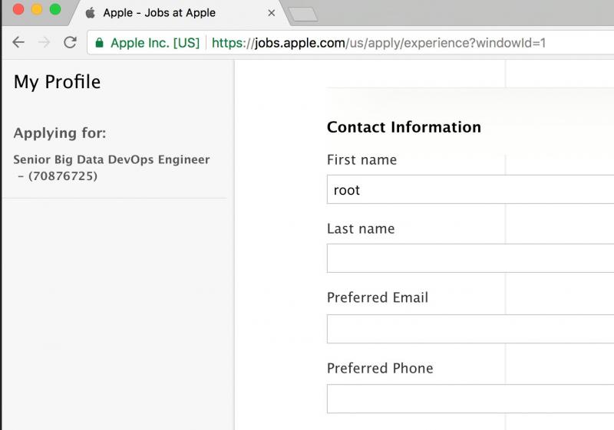
Task: Focus the jobs.apple.com address bar
Action: (384, 43)
